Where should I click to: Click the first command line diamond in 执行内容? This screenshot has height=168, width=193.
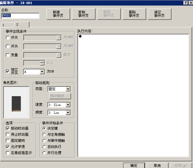(x=80, y=36)
